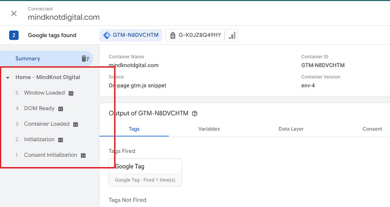Click the GTM diamond icon in container chip
The height and width of the screenshot is (207, 390).
pos(107,35)
